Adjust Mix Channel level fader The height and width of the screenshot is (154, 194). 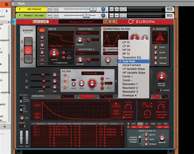[x=93, y=9]
